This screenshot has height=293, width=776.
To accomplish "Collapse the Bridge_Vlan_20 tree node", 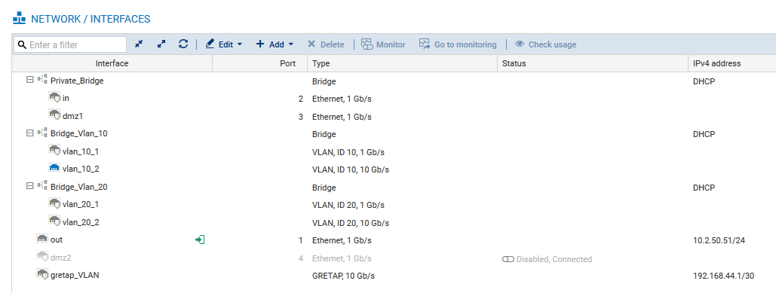I will pyautogui.click(x=29, y=186).
